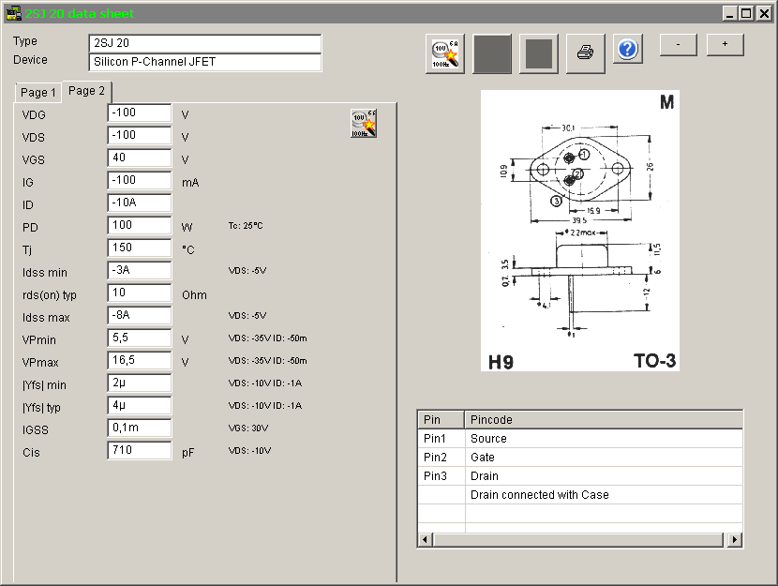
Task: Select the Drain cell for Pin3
Action: point(604,476)
